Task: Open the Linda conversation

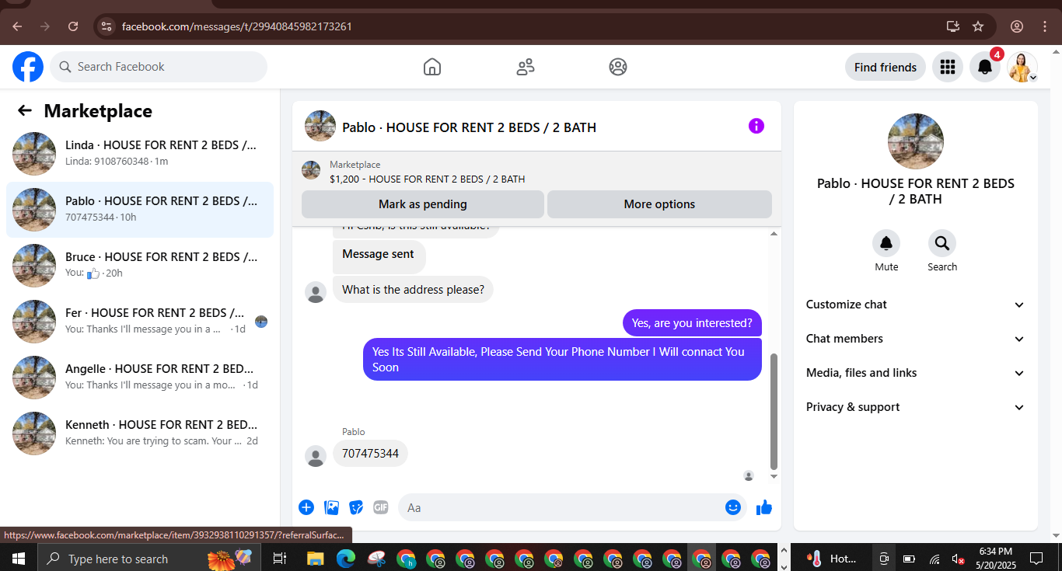Action: (x=140, y=154)
